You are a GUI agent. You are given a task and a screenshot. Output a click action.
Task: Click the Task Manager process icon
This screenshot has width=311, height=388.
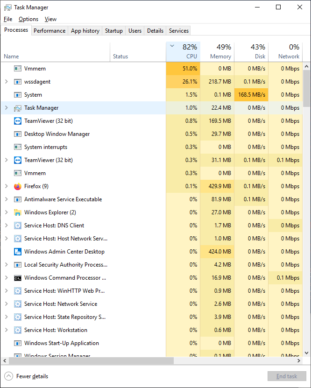pos(18,107)
